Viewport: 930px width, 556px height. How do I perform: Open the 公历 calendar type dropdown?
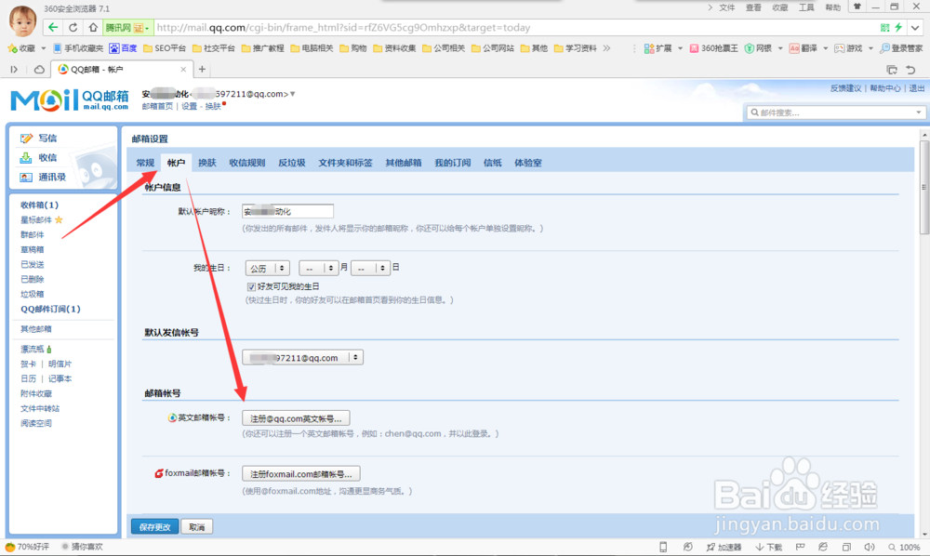coord(267,269)
